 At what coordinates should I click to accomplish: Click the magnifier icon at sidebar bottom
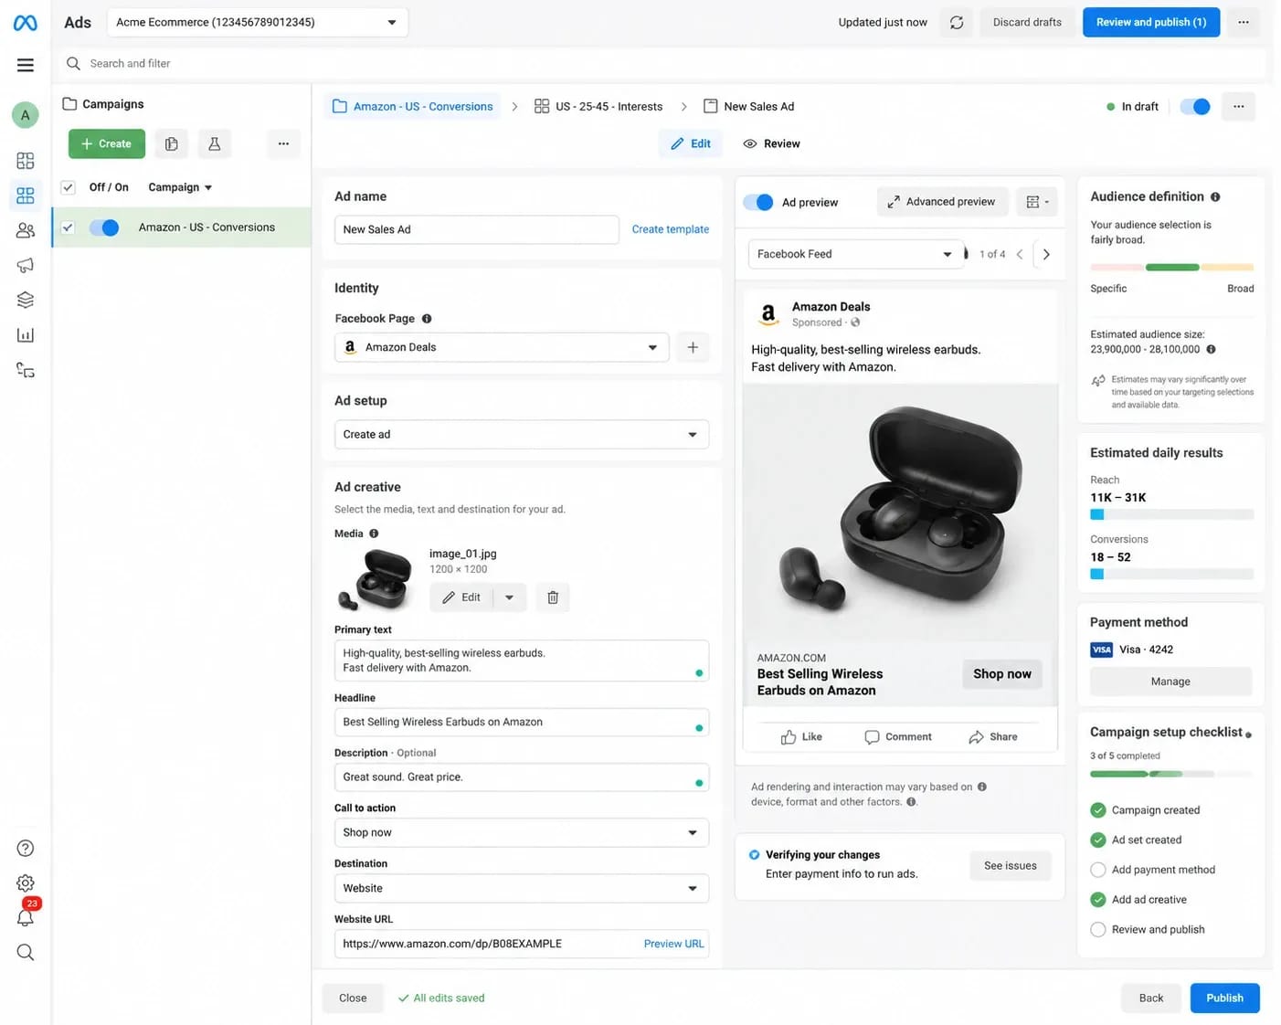[x=26, y=952]
